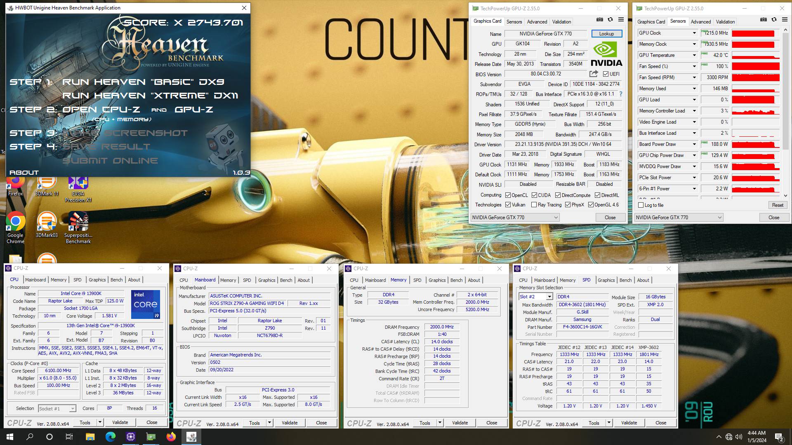Toggle the PhysX checkbox
The width and height of the screenshot is (792, 445).
point(568,205)
